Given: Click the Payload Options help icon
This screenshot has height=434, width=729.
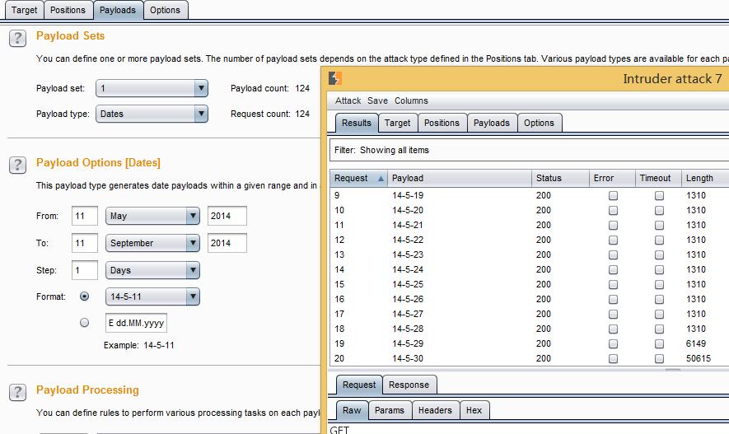Looking at the screenshot, I should click(x=17, y=166).
